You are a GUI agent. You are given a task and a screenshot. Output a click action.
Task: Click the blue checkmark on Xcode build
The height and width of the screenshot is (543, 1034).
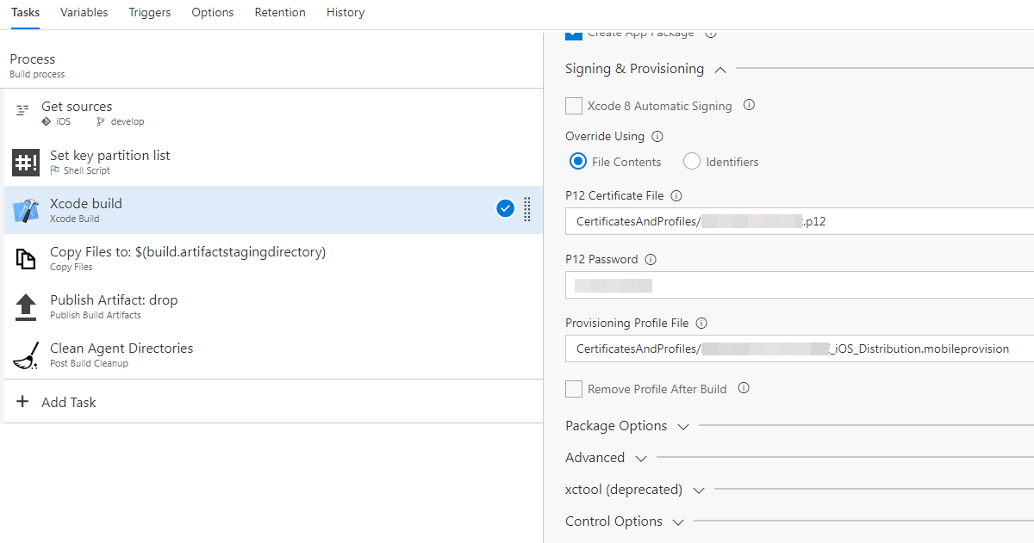click(506, 208)
